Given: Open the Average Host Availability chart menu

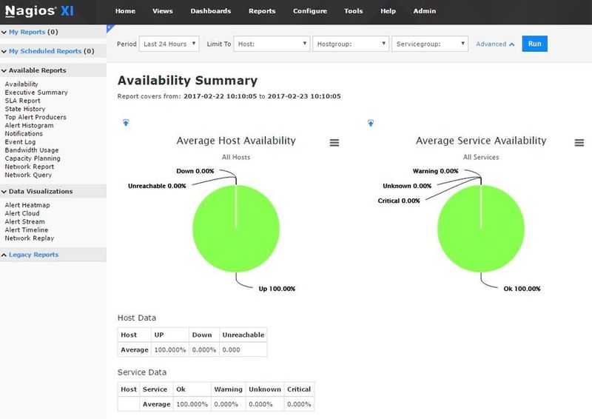Looking at the screenshot, I should [334, 143].
